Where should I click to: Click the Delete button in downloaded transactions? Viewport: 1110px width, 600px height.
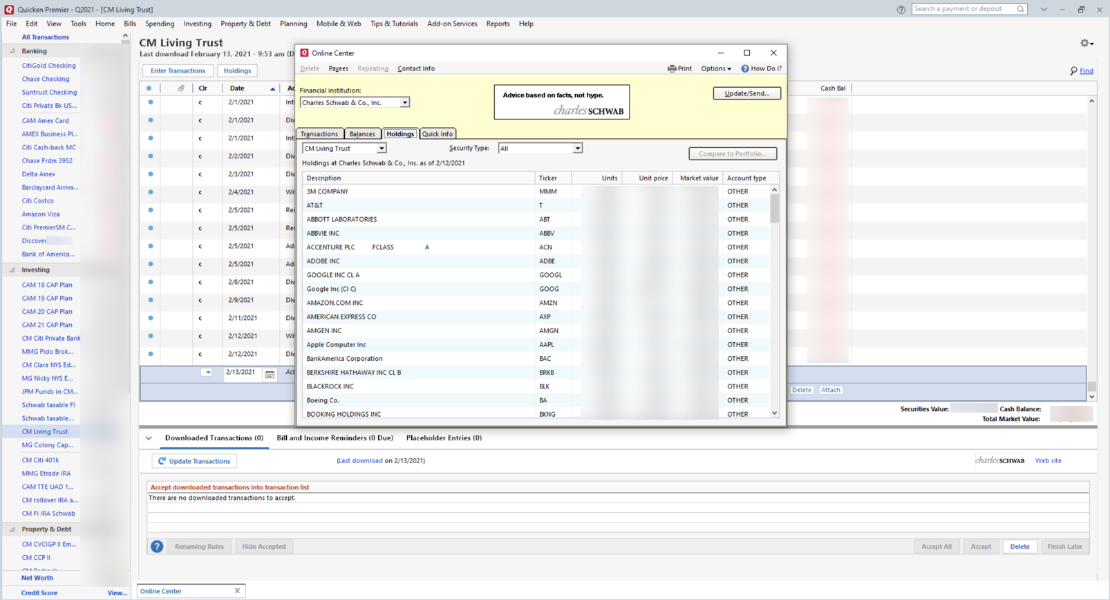click(x=1019, y=547)
